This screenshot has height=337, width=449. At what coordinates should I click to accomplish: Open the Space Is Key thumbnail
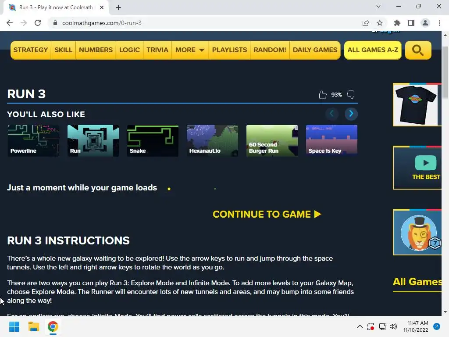[x=331, y=141]
